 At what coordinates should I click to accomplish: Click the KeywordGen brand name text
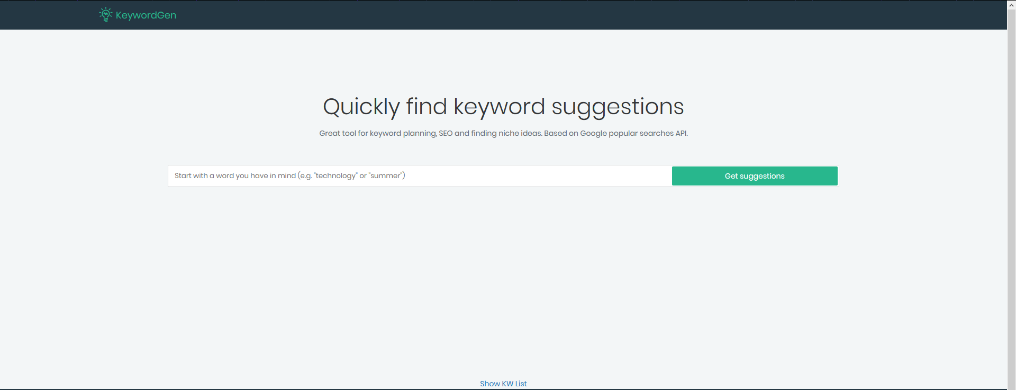[146, 15]
